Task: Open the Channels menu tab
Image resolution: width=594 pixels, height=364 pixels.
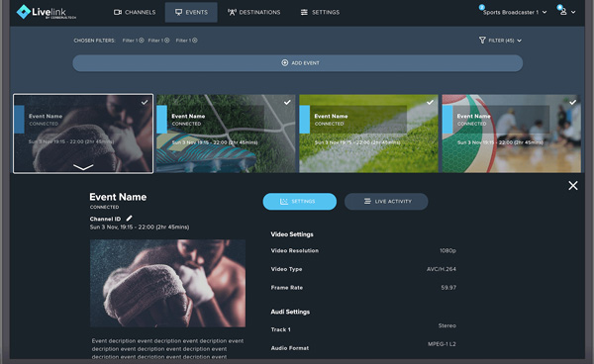Action: click(x=135, y=12)
